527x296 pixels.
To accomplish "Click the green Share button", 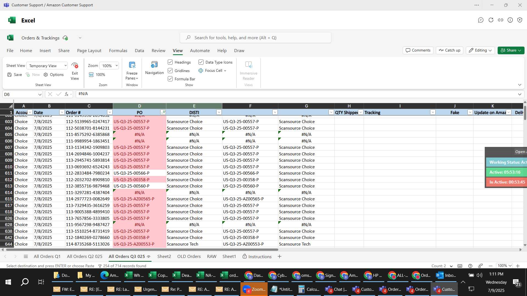I will click(x=511, y=50).
